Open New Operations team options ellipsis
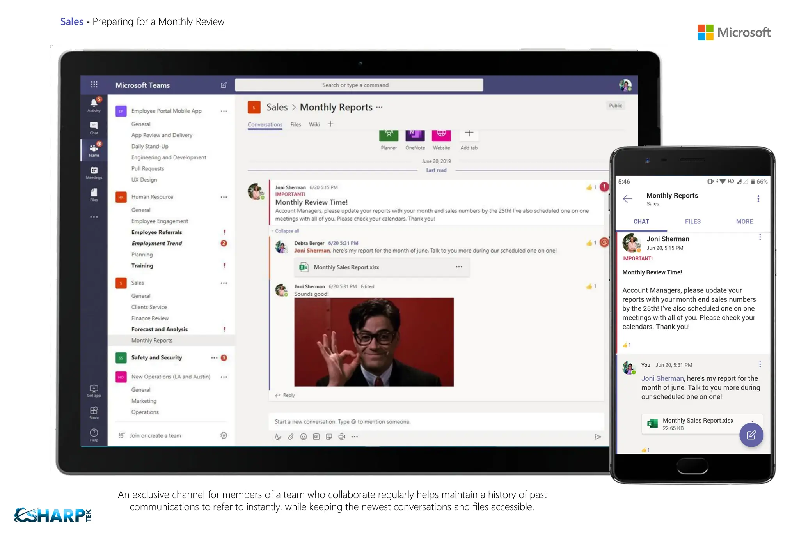The height and width of the screenshot is (534, 799). coord(224,377)
